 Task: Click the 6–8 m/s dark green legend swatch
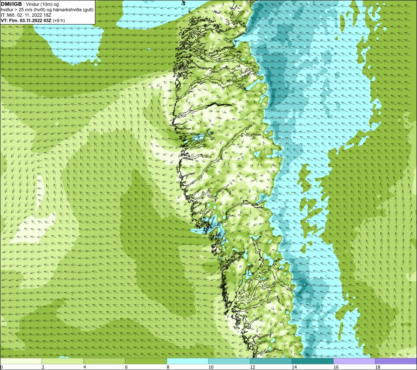pyautogui.click(x=146, y=361)
